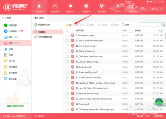Select checkbox for 15.Sunbed.mp3
This screenshot has width=166, height=119.
coord(67,67)
